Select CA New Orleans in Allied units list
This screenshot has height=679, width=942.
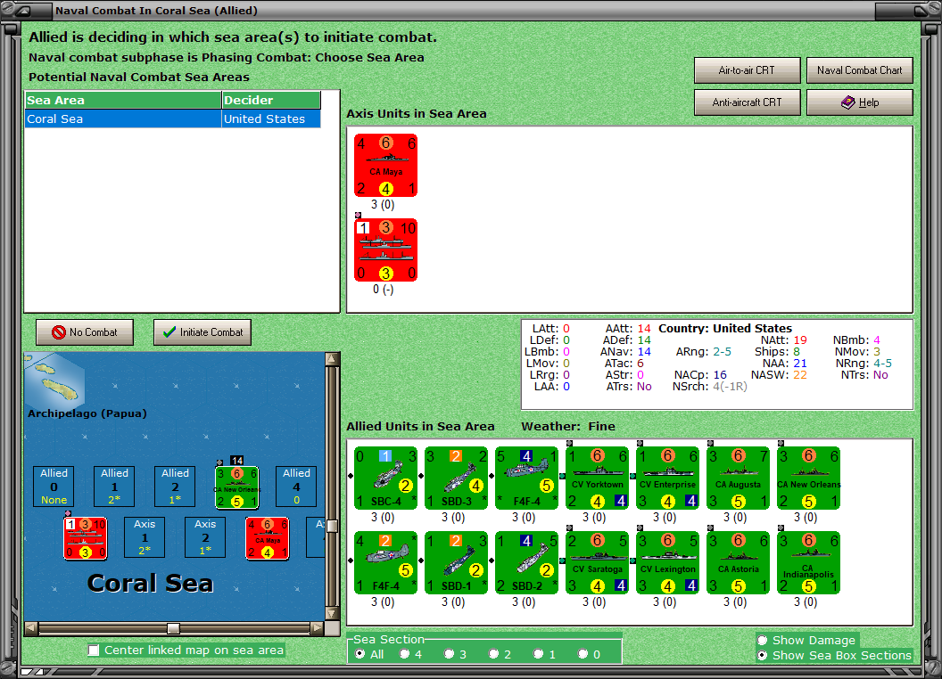click(808, 478)
